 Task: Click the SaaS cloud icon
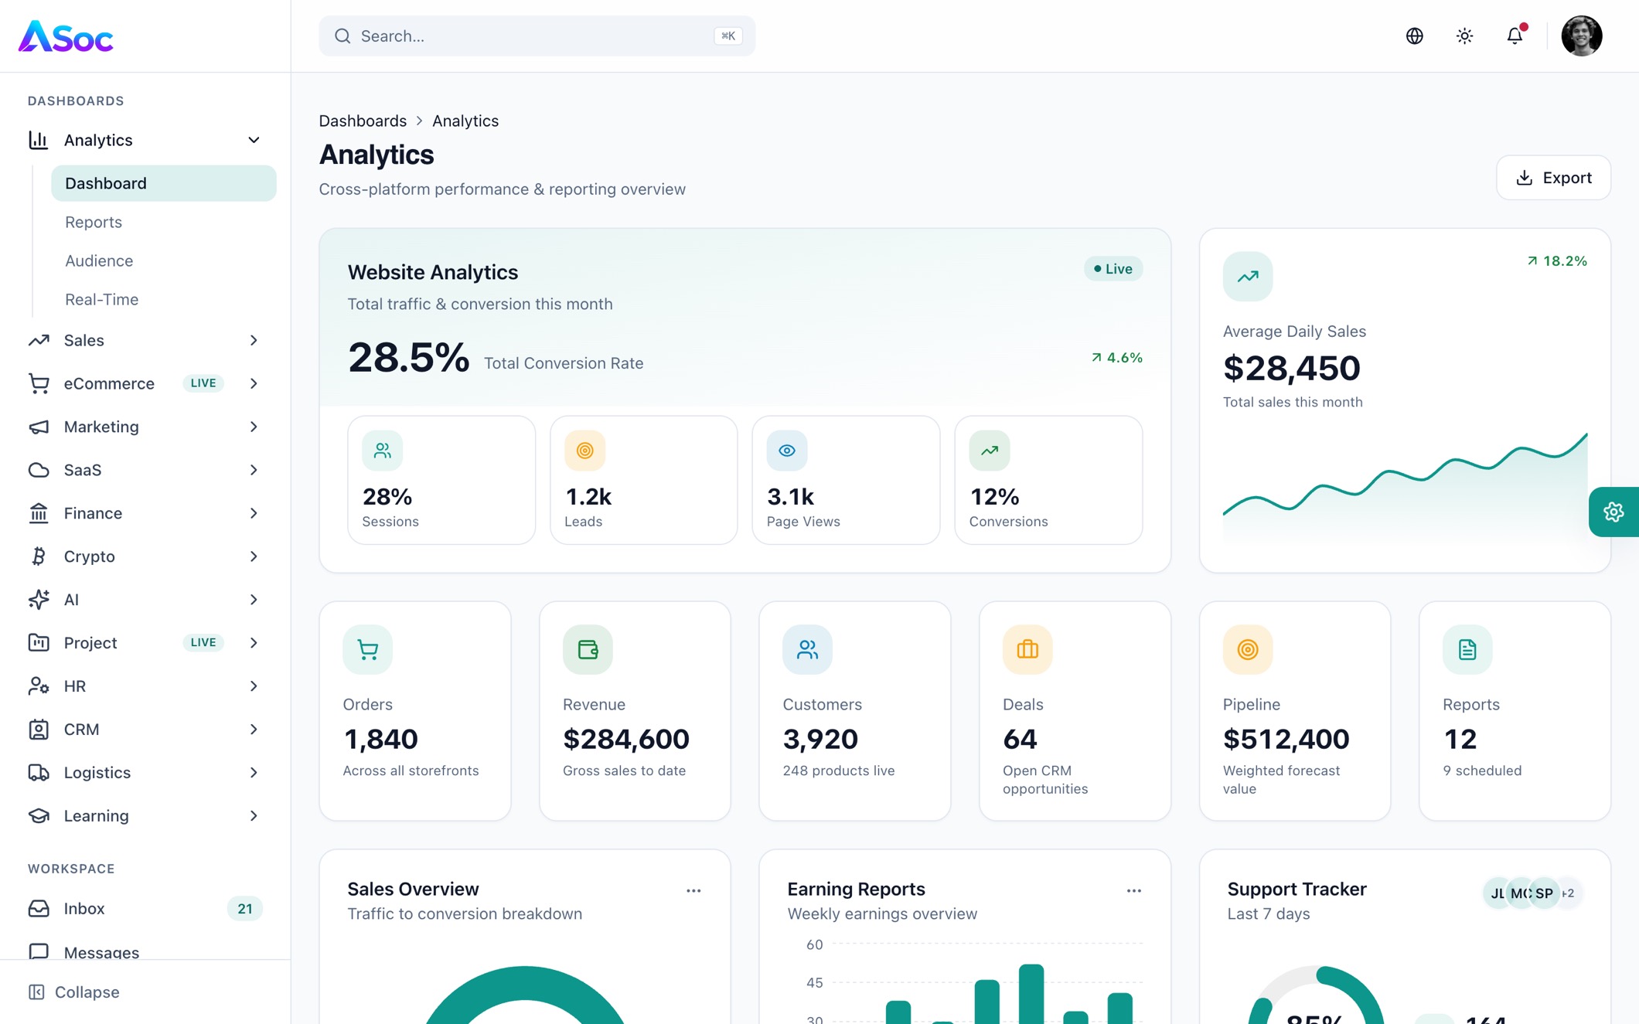click(x=39, y=470)
